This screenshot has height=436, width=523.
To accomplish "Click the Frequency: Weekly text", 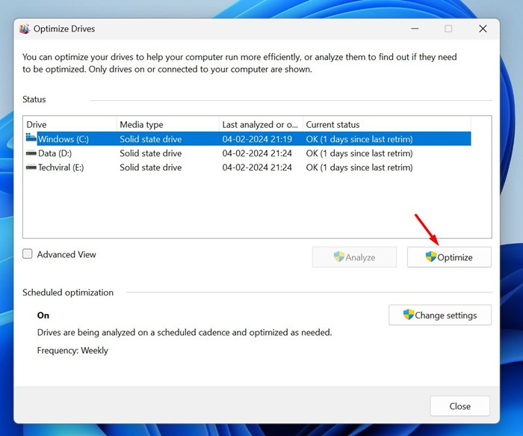I will coord(72,351).
